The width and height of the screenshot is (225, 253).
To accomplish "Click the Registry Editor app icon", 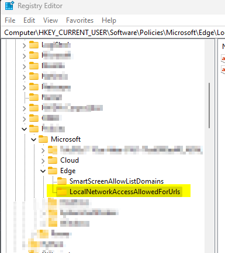I will pos(9,5).
